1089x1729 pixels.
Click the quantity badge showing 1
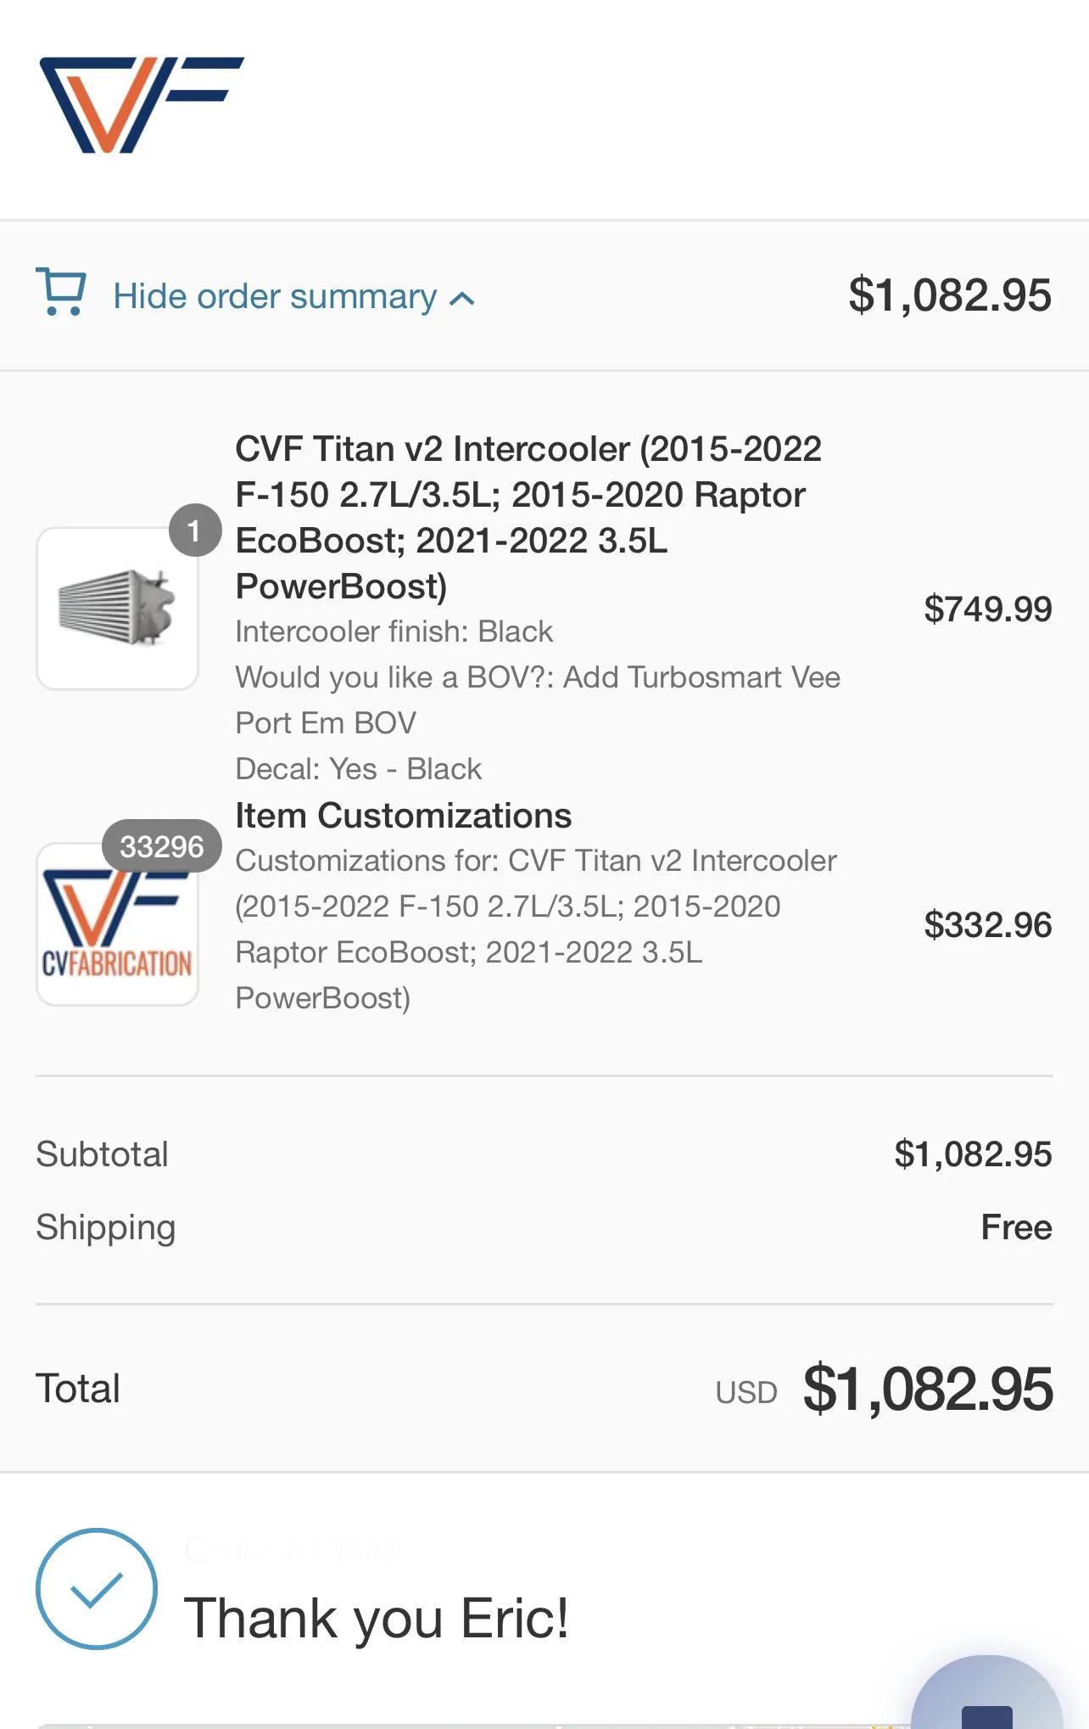coord(194,530)
